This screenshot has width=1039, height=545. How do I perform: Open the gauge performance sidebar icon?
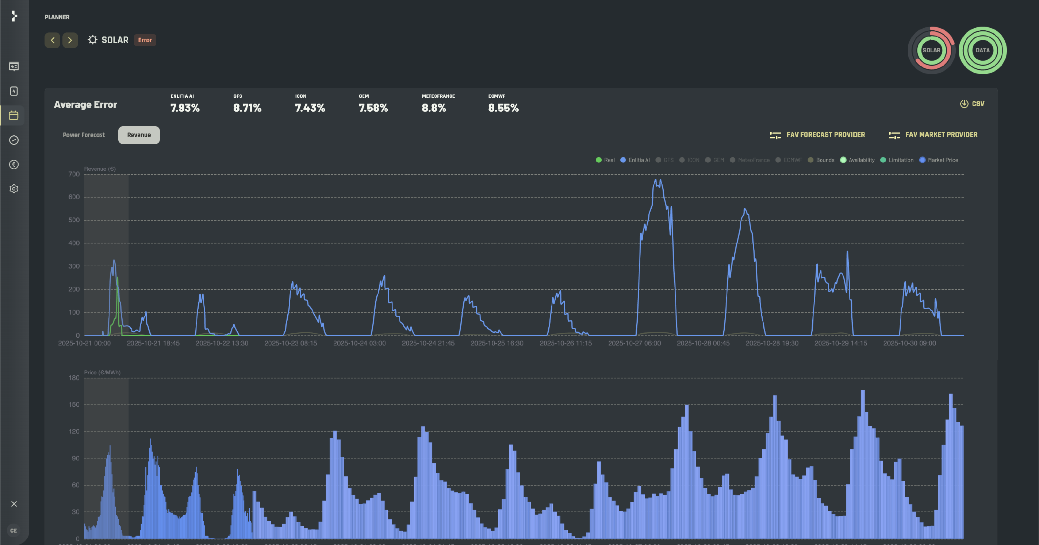point(14,140)
